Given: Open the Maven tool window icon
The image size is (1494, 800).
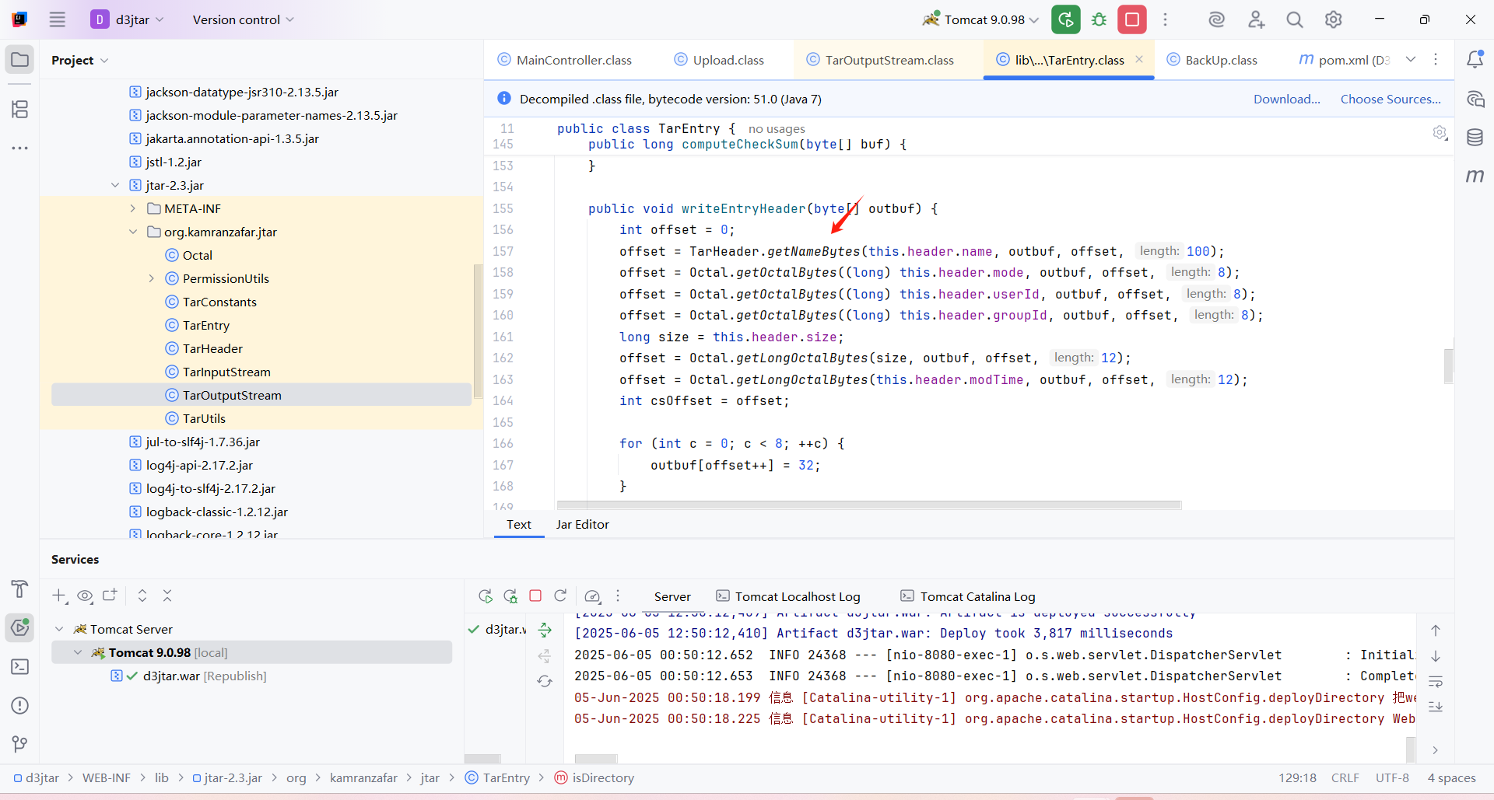Looking at the screenshot, I should point(1475,176).
